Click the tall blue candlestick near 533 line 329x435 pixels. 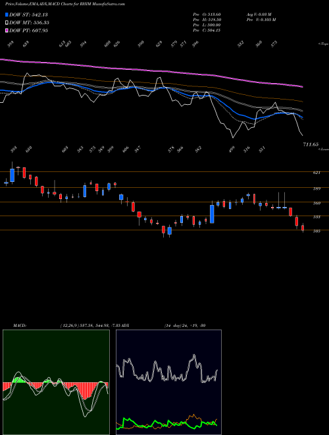pos(212,214)
